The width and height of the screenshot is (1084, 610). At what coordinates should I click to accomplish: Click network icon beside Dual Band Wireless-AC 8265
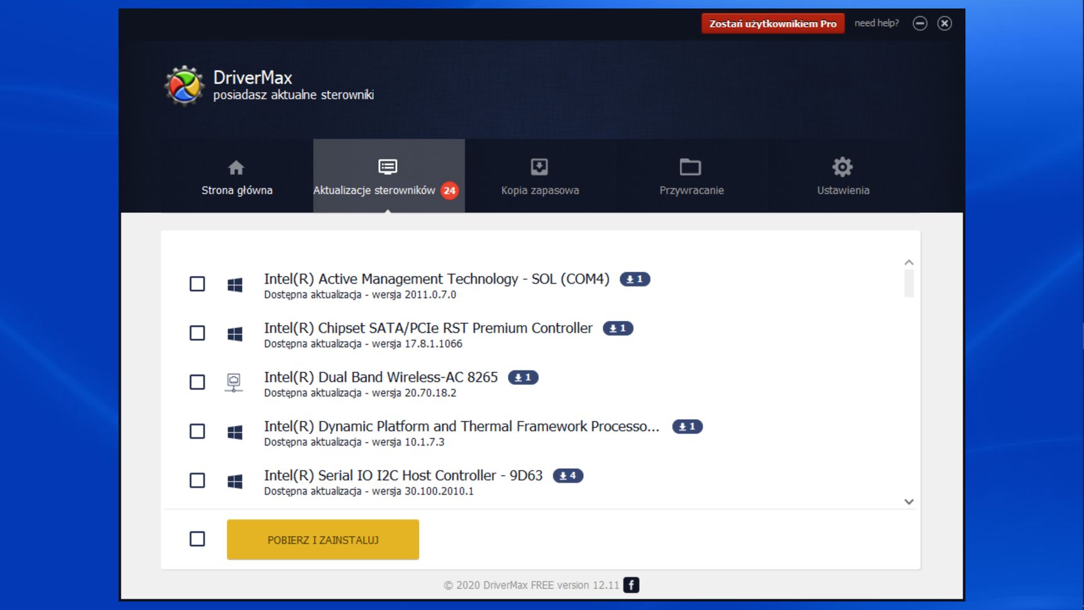[x=234, y=383]
